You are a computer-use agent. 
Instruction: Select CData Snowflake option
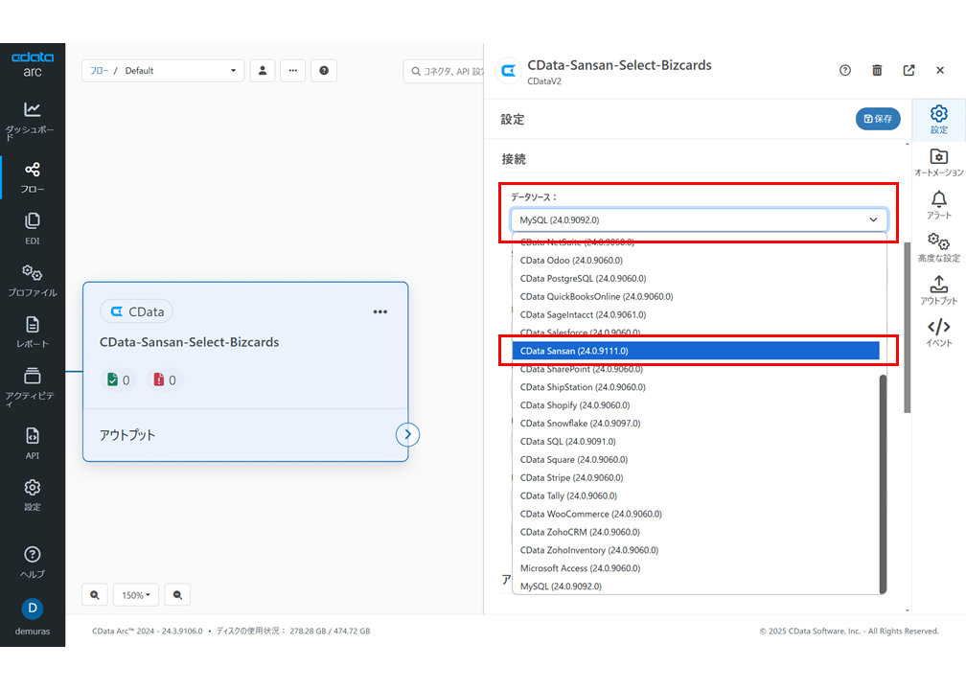click(x=696, y=424)
